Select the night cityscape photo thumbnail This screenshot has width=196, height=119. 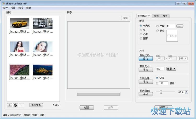point(43,70)
